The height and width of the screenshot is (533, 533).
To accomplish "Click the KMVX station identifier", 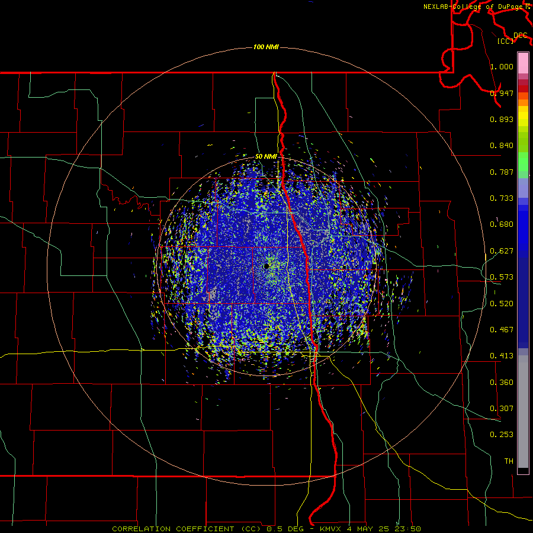I will point(331,529).
